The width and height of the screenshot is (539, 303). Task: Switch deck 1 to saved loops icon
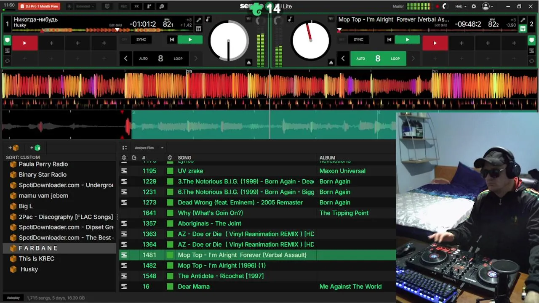point(7,61)
